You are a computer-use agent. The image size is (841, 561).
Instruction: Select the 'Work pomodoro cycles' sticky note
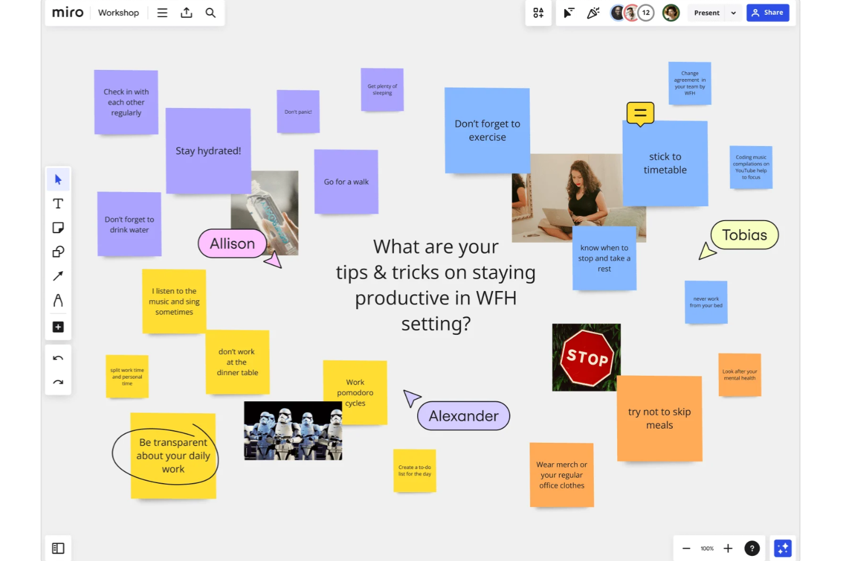355,393
